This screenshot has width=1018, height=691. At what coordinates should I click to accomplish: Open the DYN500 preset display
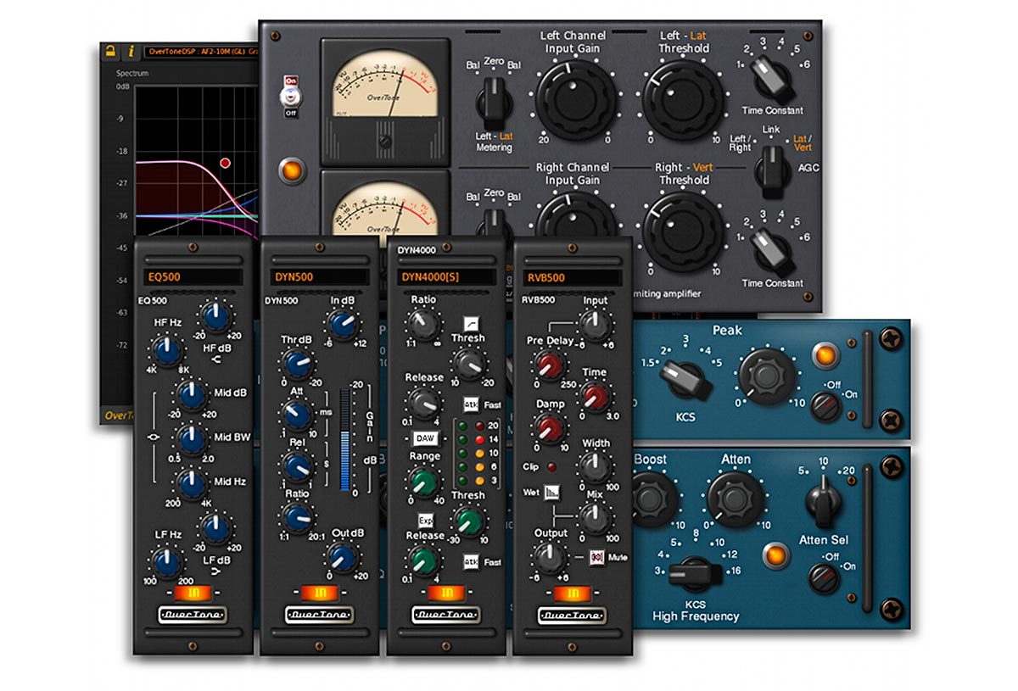pyautogui.click(x=319, y=277)
